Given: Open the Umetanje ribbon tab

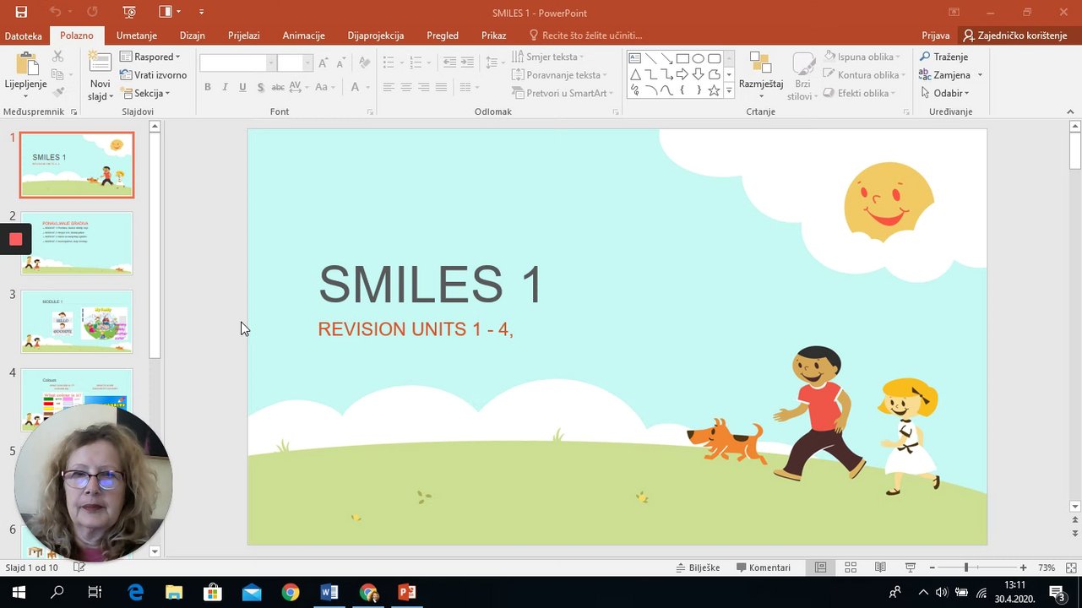Looking at the screenshot, I should click(x=136, y=35).
